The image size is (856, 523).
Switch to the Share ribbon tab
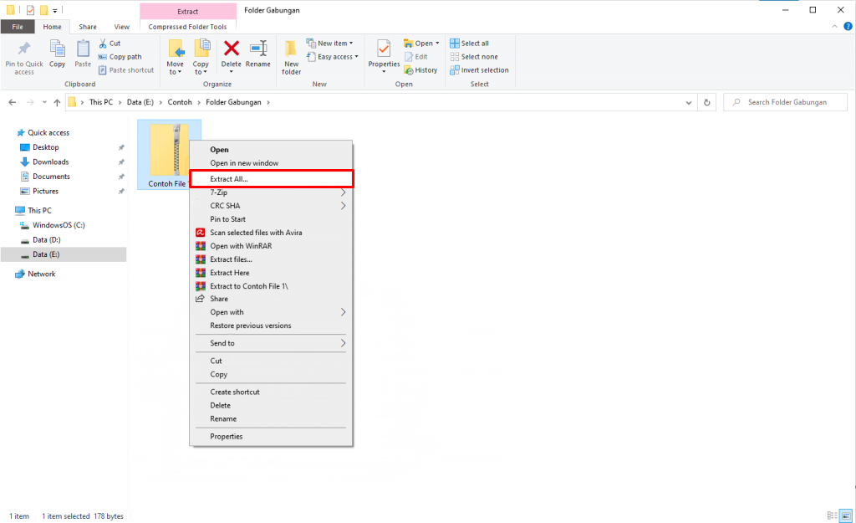click(87, 26)
